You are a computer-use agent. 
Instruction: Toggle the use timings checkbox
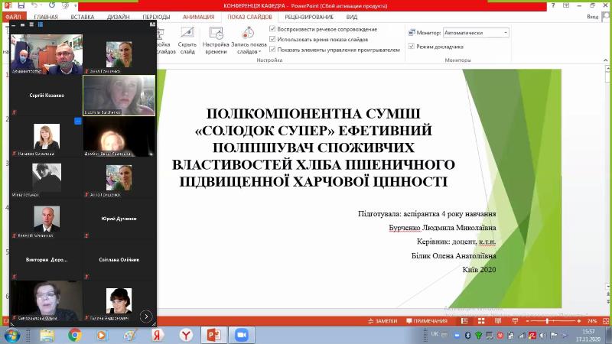tap(273, 39)
